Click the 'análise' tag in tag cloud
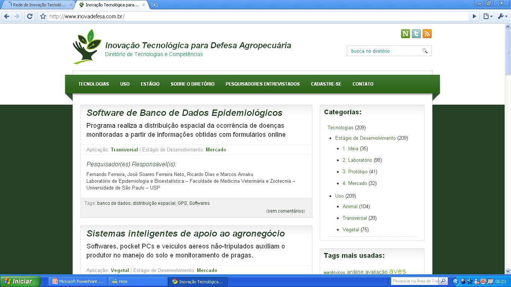This screenshot has height=287, width=511. pos(355,272)
